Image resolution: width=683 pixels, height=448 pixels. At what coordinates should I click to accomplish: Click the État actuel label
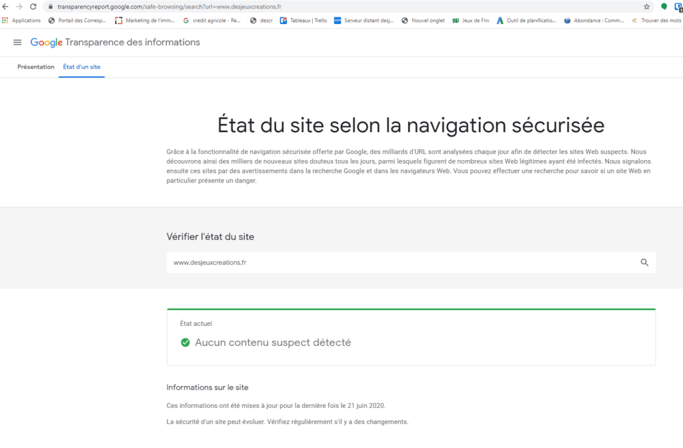pos(196,323)
